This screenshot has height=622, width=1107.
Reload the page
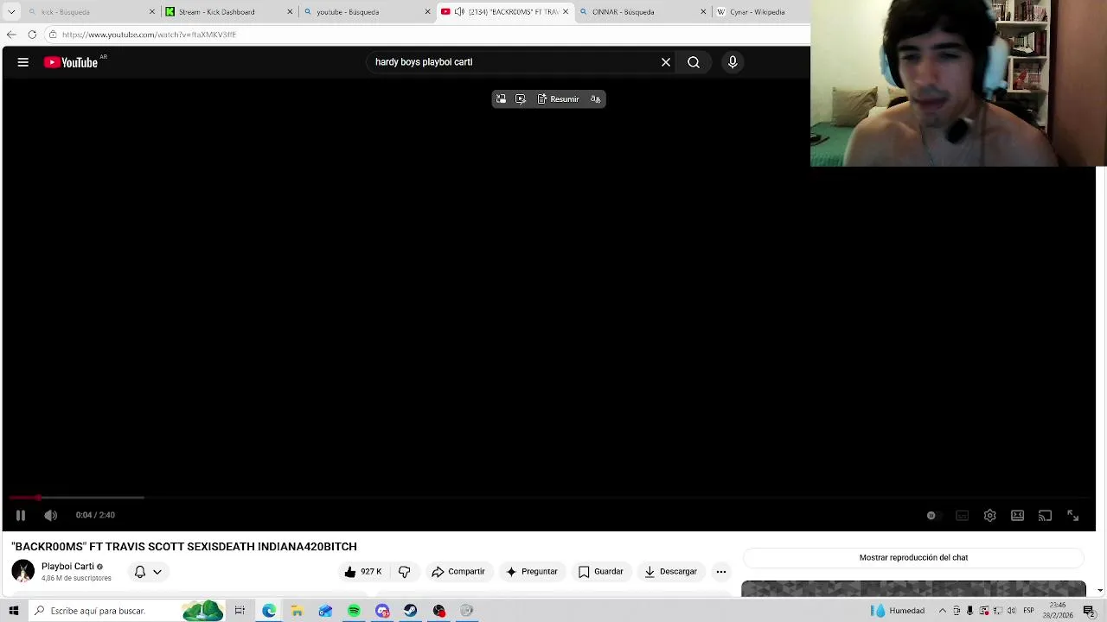point(32,35)
